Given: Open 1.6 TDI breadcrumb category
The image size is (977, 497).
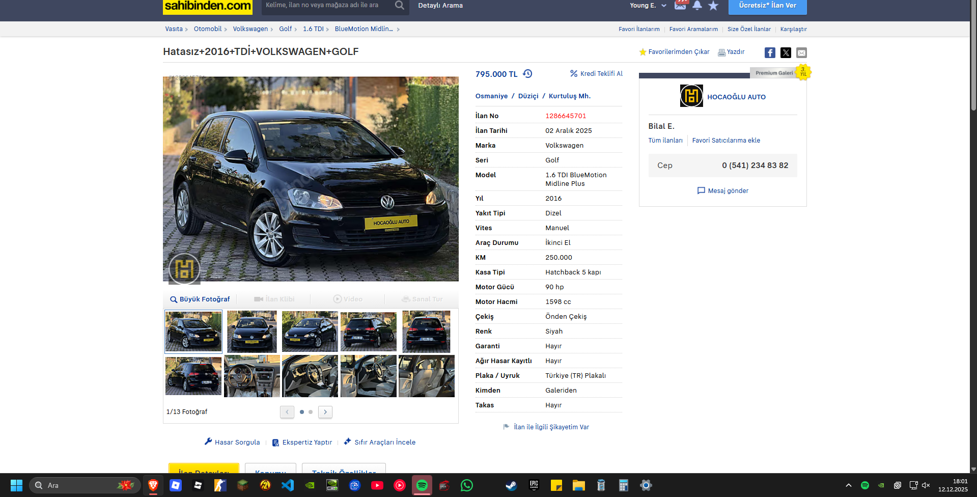Looking at the screenshot, I should pyautogui.click(x=313, y=29).
